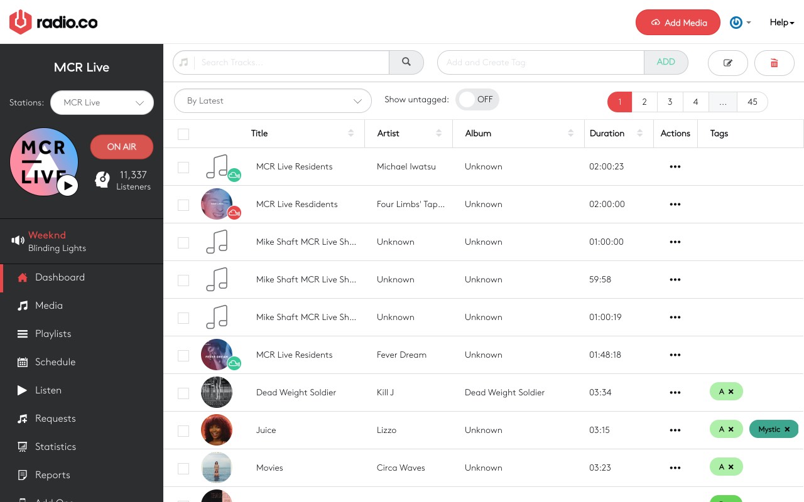Click the Dead Weight Soldier cover thumbnail
The width and height of the screenshot is (804, 502).
tap(217, 392)
